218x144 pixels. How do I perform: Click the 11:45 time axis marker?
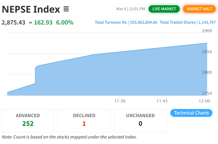162,101
